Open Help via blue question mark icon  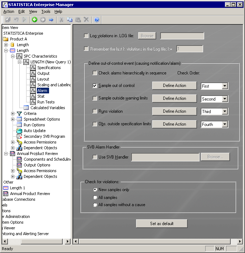(x=97, y=20)
